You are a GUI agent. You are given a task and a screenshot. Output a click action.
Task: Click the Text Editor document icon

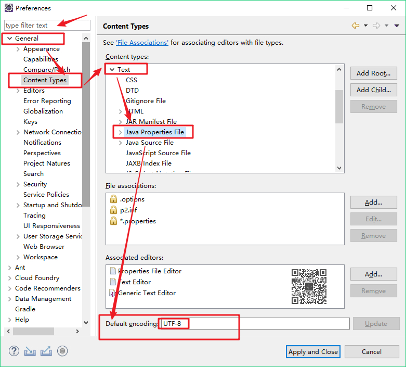pyautogui.click(x=113, y=282)
